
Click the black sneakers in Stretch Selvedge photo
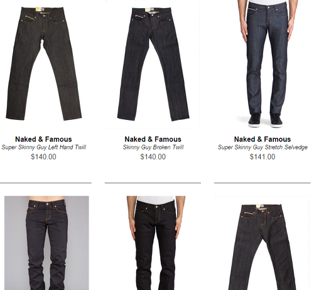click(x=266, y=121)
